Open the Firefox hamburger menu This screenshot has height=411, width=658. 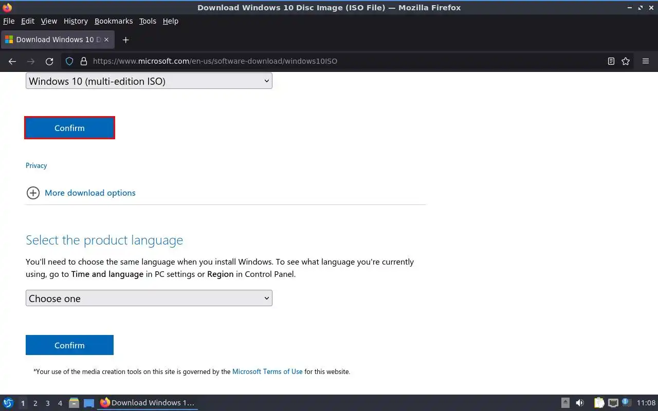point(646,61)
